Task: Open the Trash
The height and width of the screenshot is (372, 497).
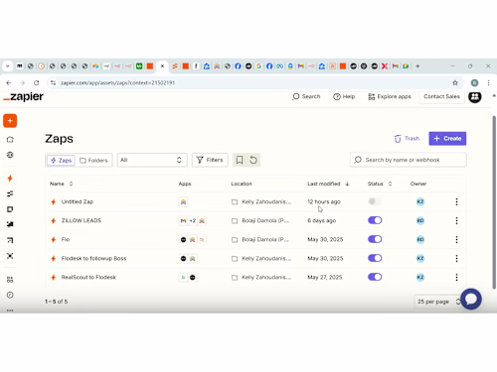Action: pyautogui.click(x=407, y=139)
